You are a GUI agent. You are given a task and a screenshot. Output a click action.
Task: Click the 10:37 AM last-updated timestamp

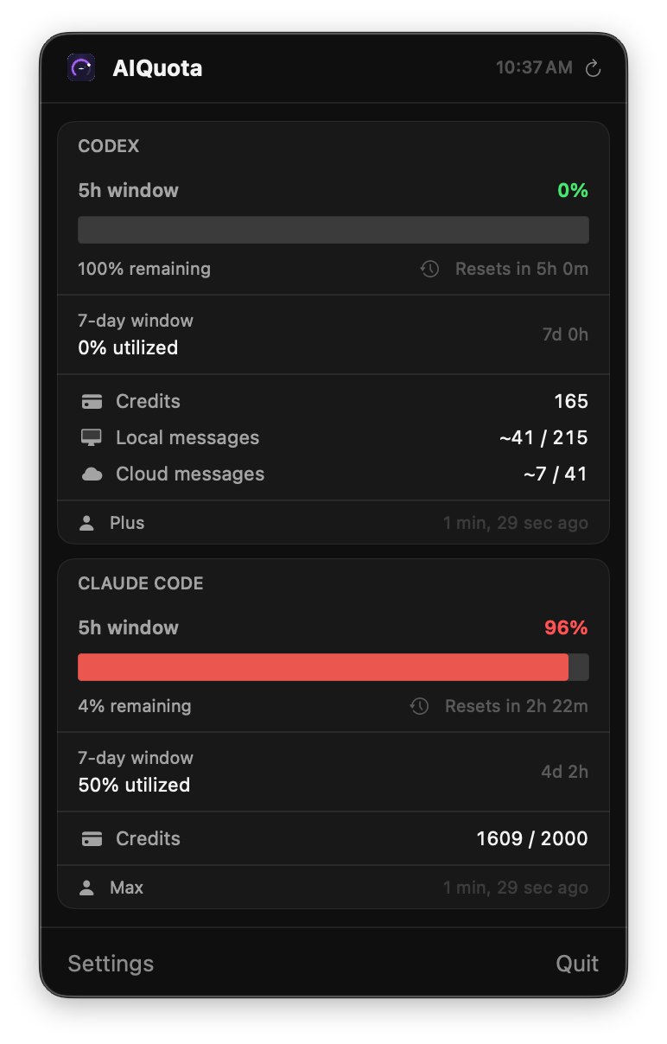[x=534, y=67]
